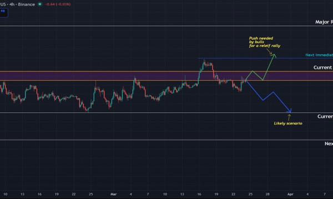This screenshot has height=199, width=333.
Task: Select the purple resistance zone rectangle
Action: (x=167, y=76)
